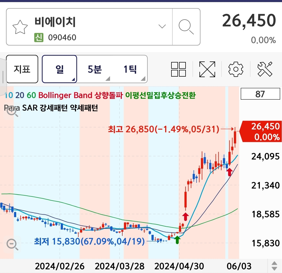
Task: Click the red current price tag 26,450
Action: (x=261, y=132)
